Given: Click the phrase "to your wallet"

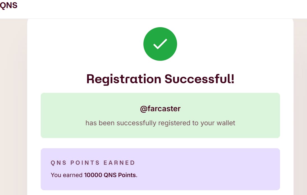Looking at the screenshot, I should 214,123.
